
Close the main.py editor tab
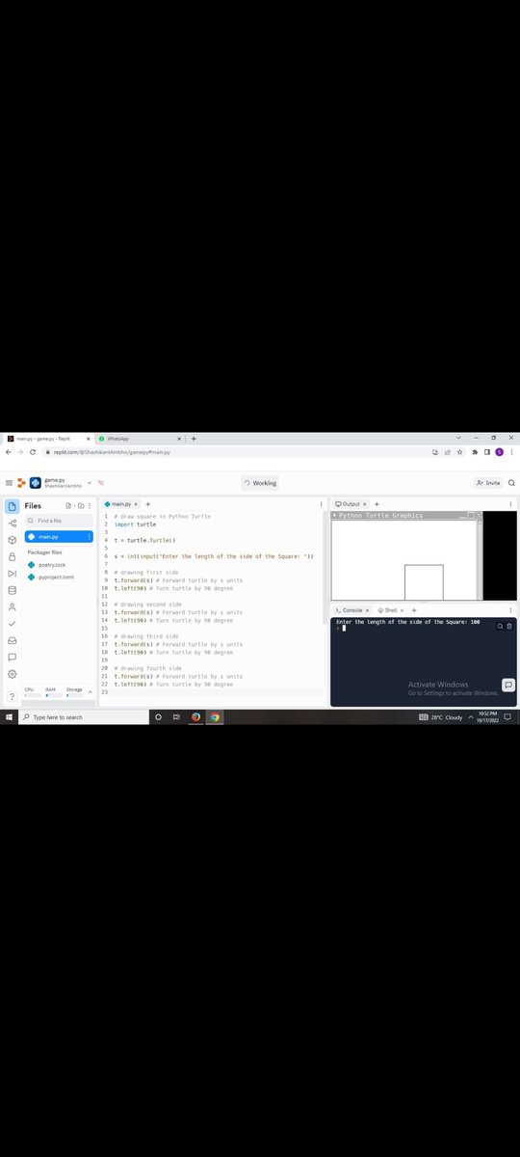coord(136,504)
